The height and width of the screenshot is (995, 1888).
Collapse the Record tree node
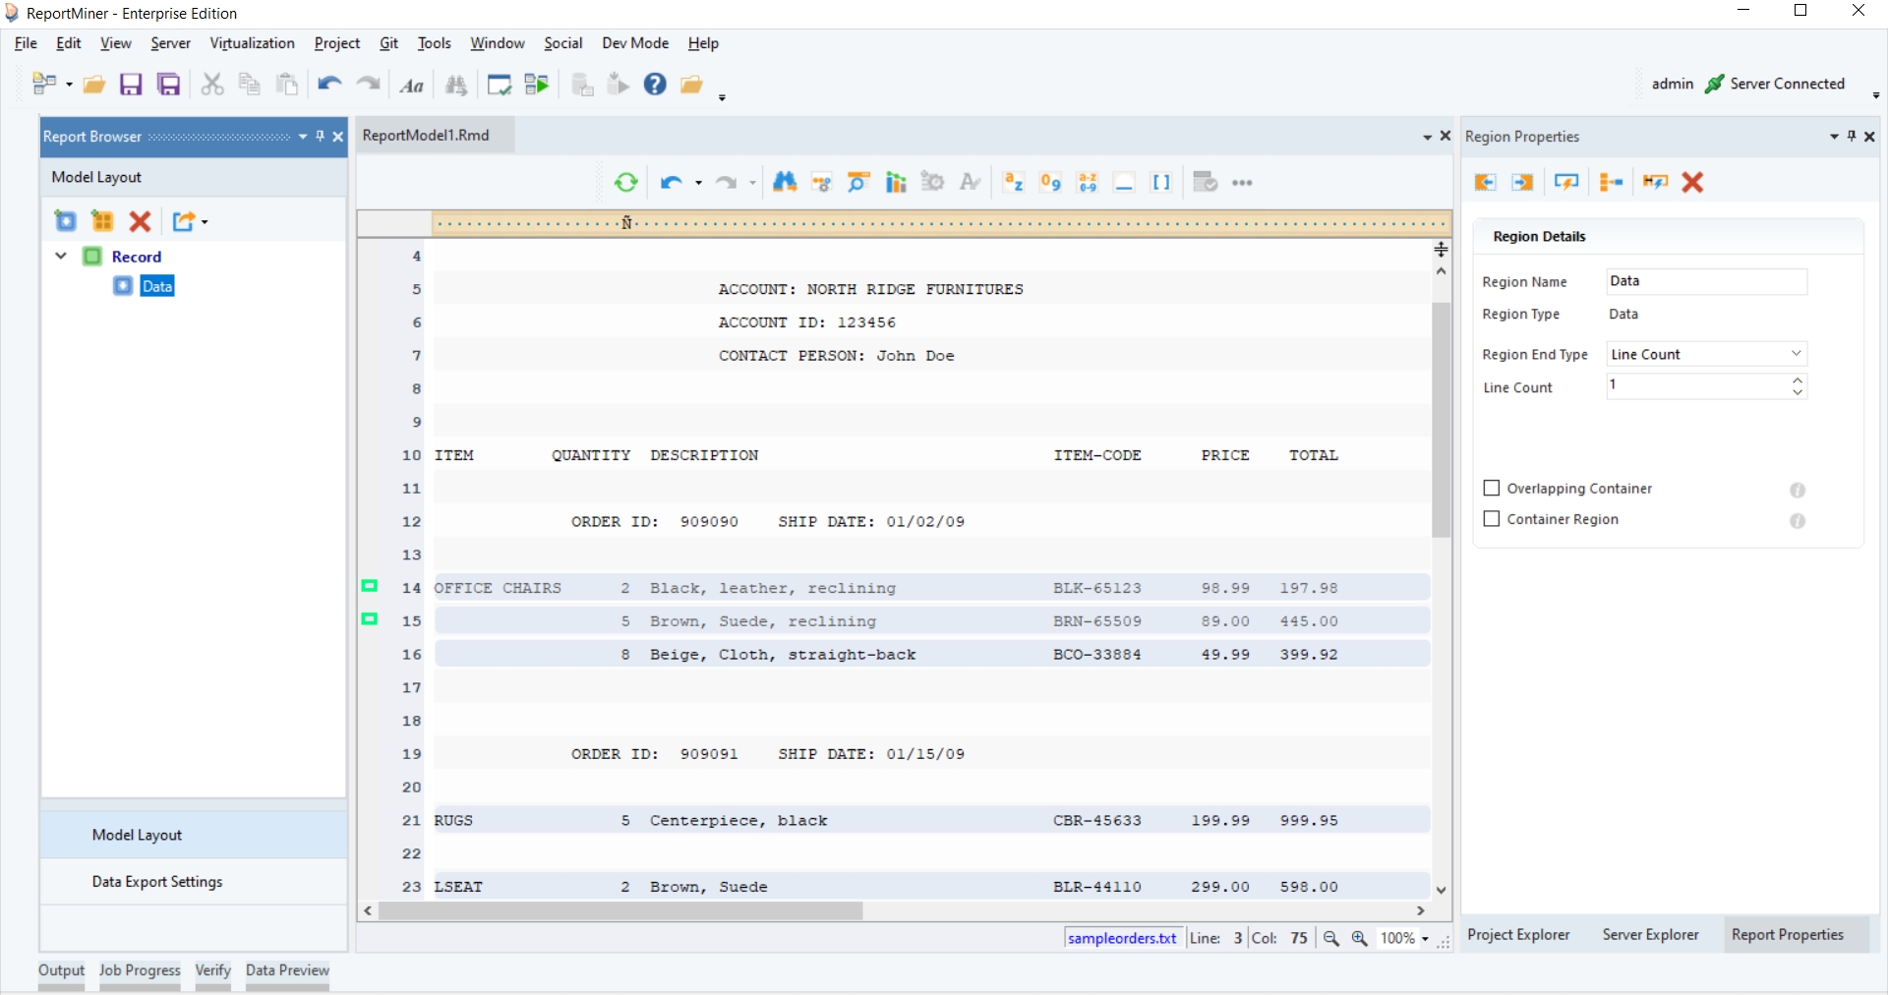(x=61, y=257)
